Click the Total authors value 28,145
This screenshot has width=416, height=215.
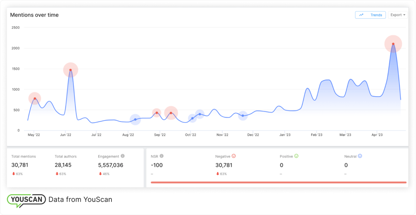coord(63,165)
